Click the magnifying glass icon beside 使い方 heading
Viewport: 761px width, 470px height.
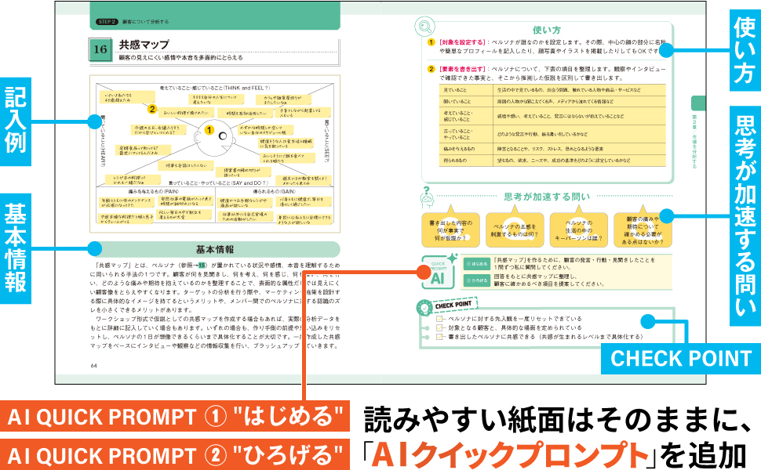point(424,27)
